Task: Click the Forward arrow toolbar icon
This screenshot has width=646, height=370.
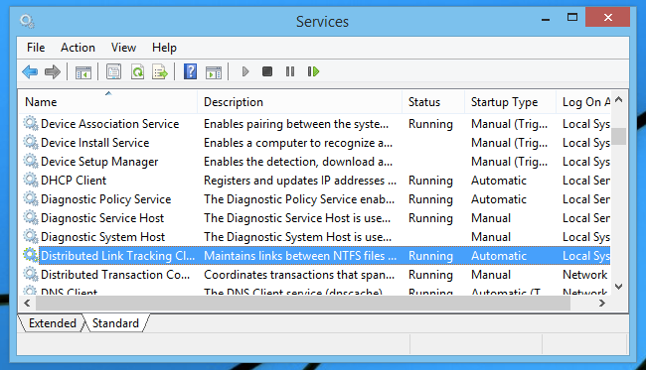Action: click(53, 72)
